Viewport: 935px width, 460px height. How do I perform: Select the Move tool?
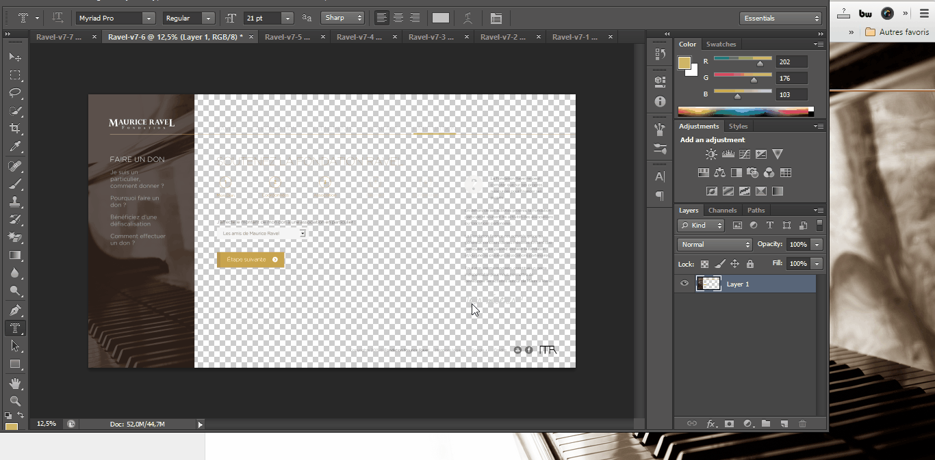pyautogui.click(x=15, y=57)
